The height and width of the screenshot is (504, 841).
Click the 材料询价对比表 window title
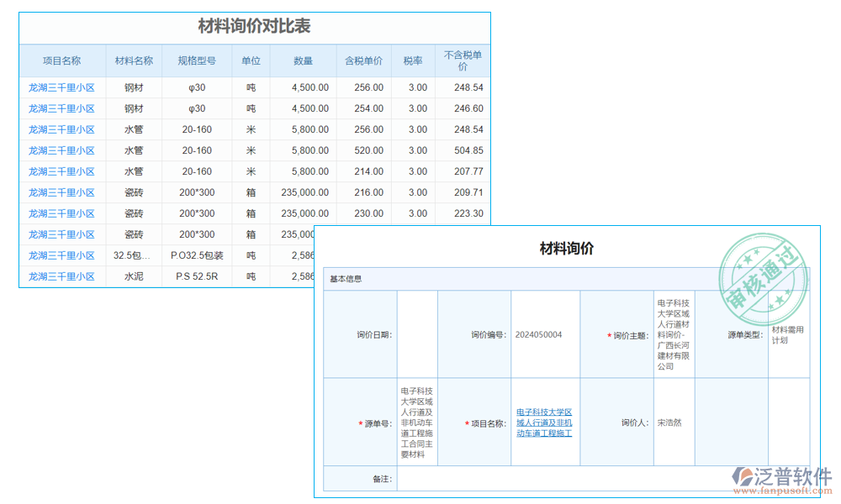(x=252, y=26)
